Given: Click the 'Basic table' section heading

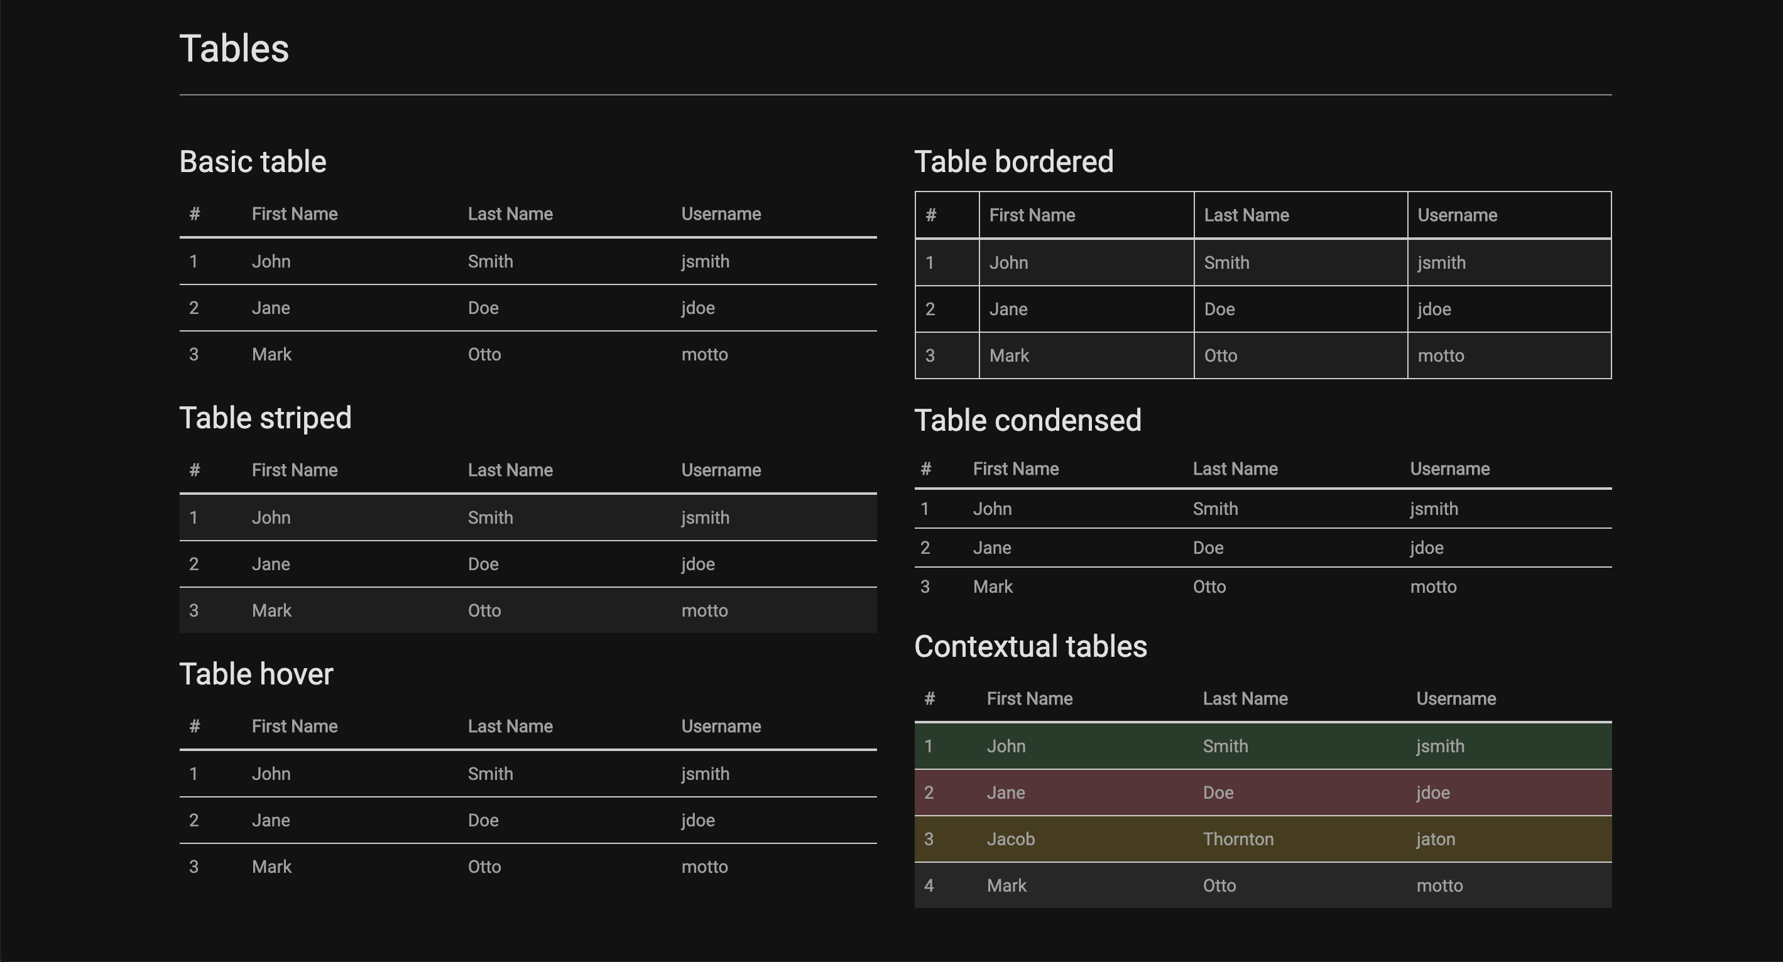Looking at the screenshot, I should [253, 162].
